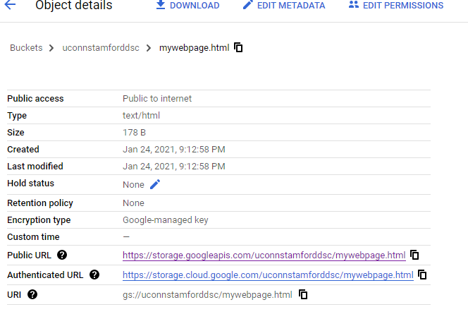
Task: Go back using the left arrow icon
Action: click(x=10, y=5)
